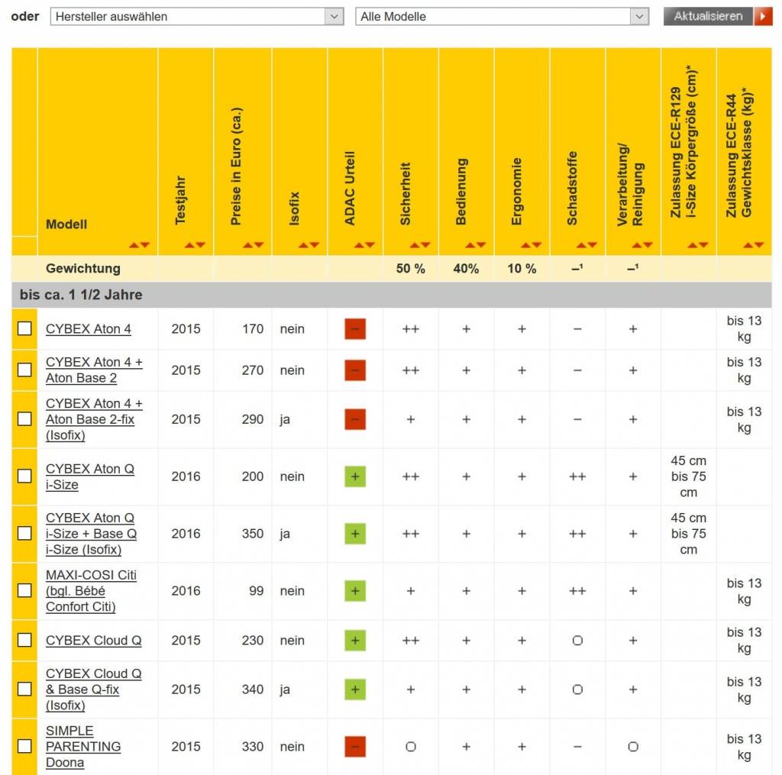Screen dimensions: 782x775
Task: Tick the Aton Q i-Size + Base Q checkbox
Action: (24, 534)
